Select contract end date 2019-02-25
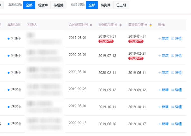The width and height of the screenshot is (191, 136). (78, 89)
